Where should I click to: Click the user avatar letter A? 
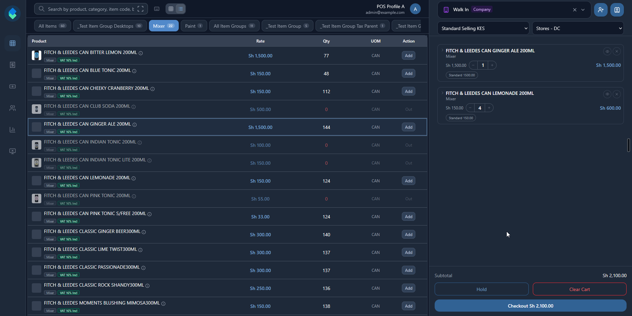click(415, 9)
